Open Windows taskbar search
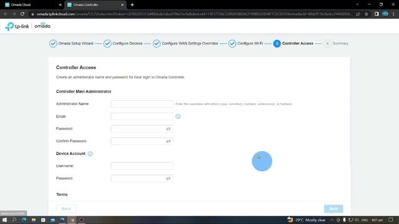399x224 pixels. tap(14, 220)
